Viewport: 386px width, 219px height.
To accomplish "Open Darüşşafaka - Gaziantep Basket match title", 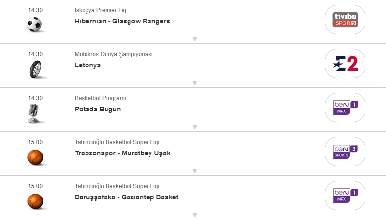I will click(127, 197).
